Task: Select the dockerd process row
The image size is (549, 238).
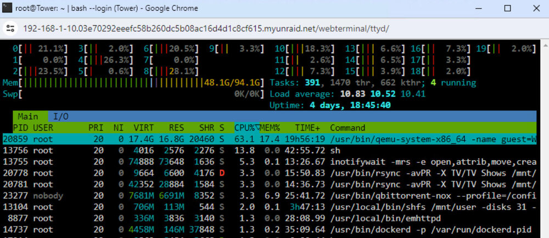Action: (x=270, y=230)
